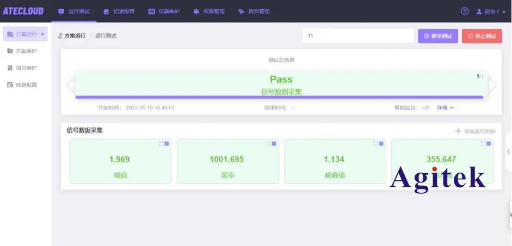Toggle the checkbox on 幅值 card
The image size is (512, 246).
click(167, 143)
